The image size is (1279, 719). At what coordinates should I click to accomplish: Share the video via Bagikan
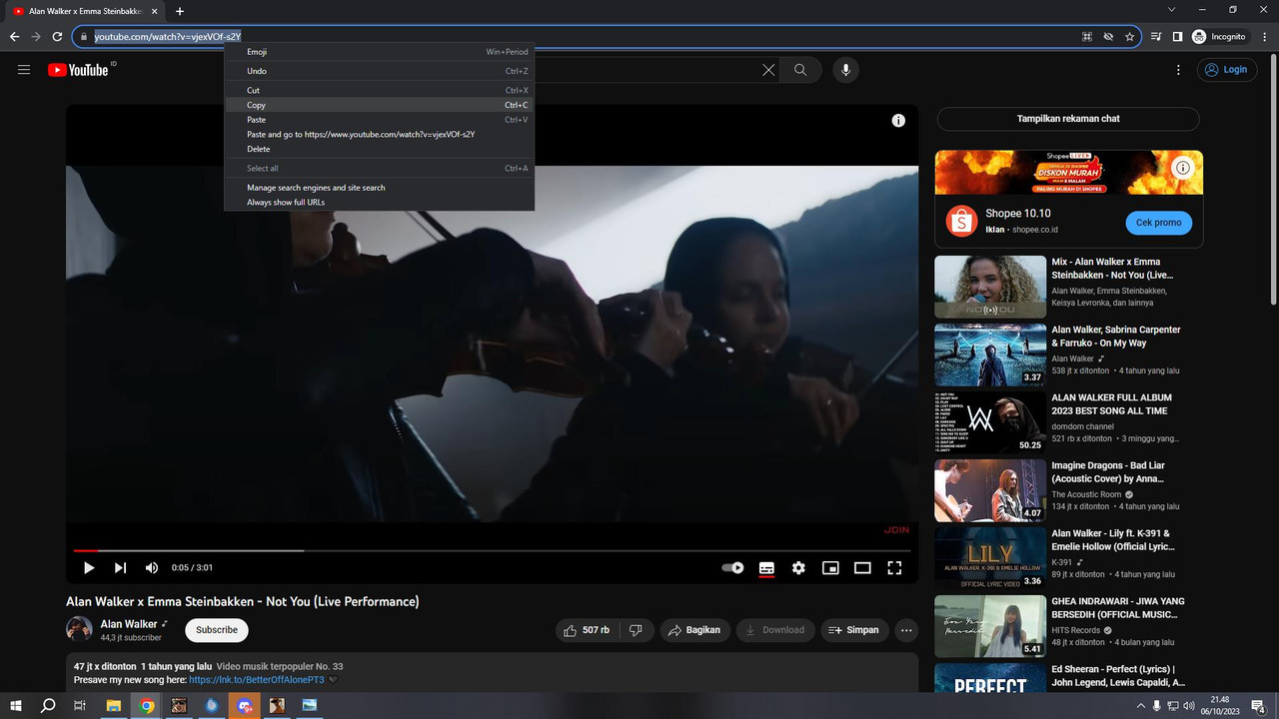[694, 630]
